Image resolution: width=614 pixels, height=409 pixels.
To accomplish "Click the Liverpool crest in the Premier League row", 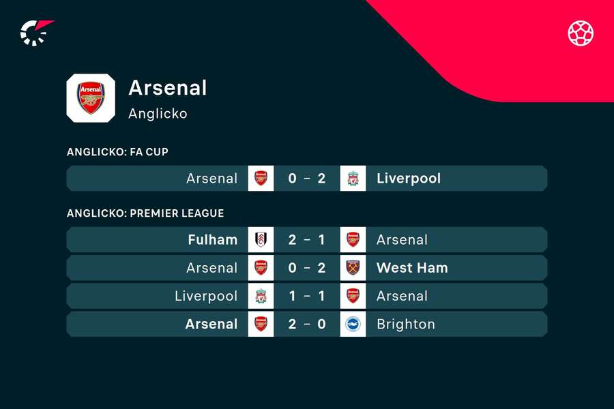I will coord(261,296).
